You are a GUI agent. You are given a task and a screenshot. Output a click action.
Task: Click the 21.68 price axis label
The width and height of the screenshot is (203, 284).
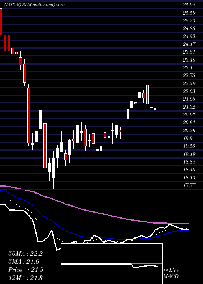[x=189, y=99]
